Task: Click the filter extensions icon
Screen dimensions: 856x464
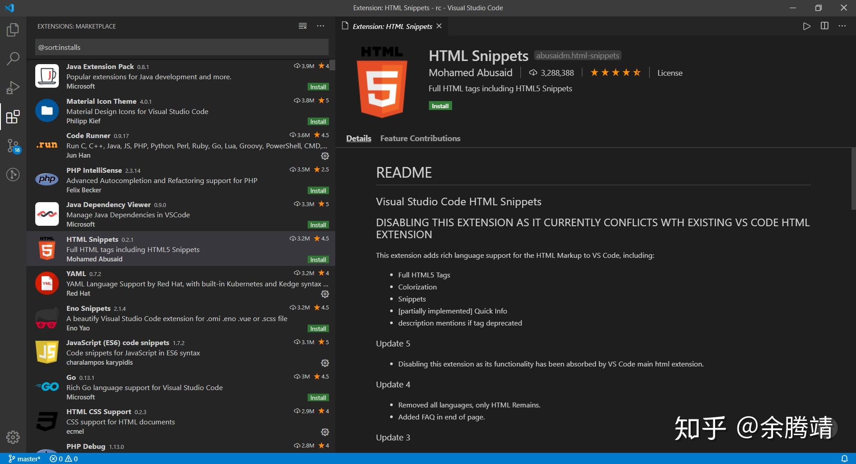Action: click(302, 26)
